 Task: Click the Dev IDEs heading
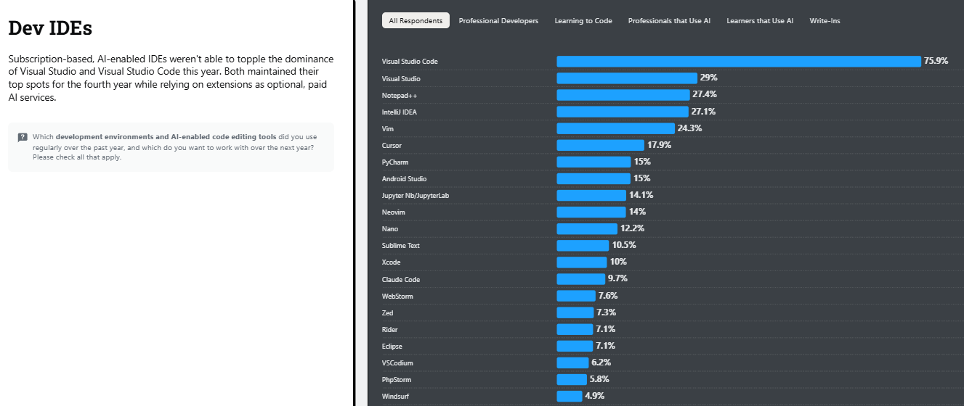(x=50, y=28)
